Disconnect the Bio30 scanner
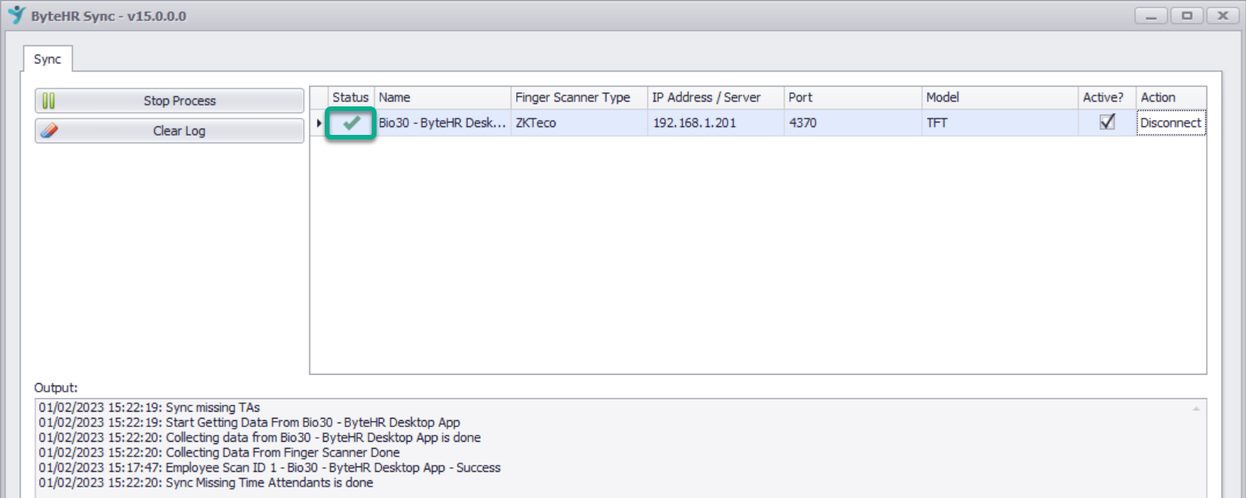This screenshot has width=1246, height=498. click(1170, 123)
